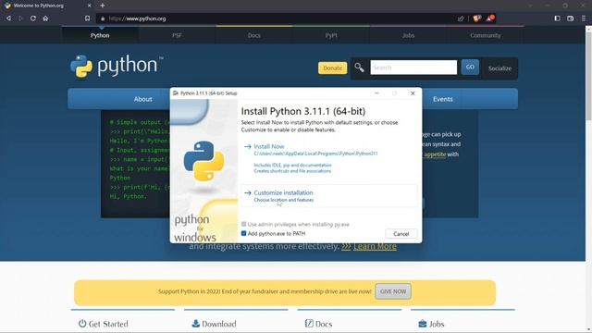Select the PyPI top navigation tab
The image size is (592, 333).
[331, 35]
